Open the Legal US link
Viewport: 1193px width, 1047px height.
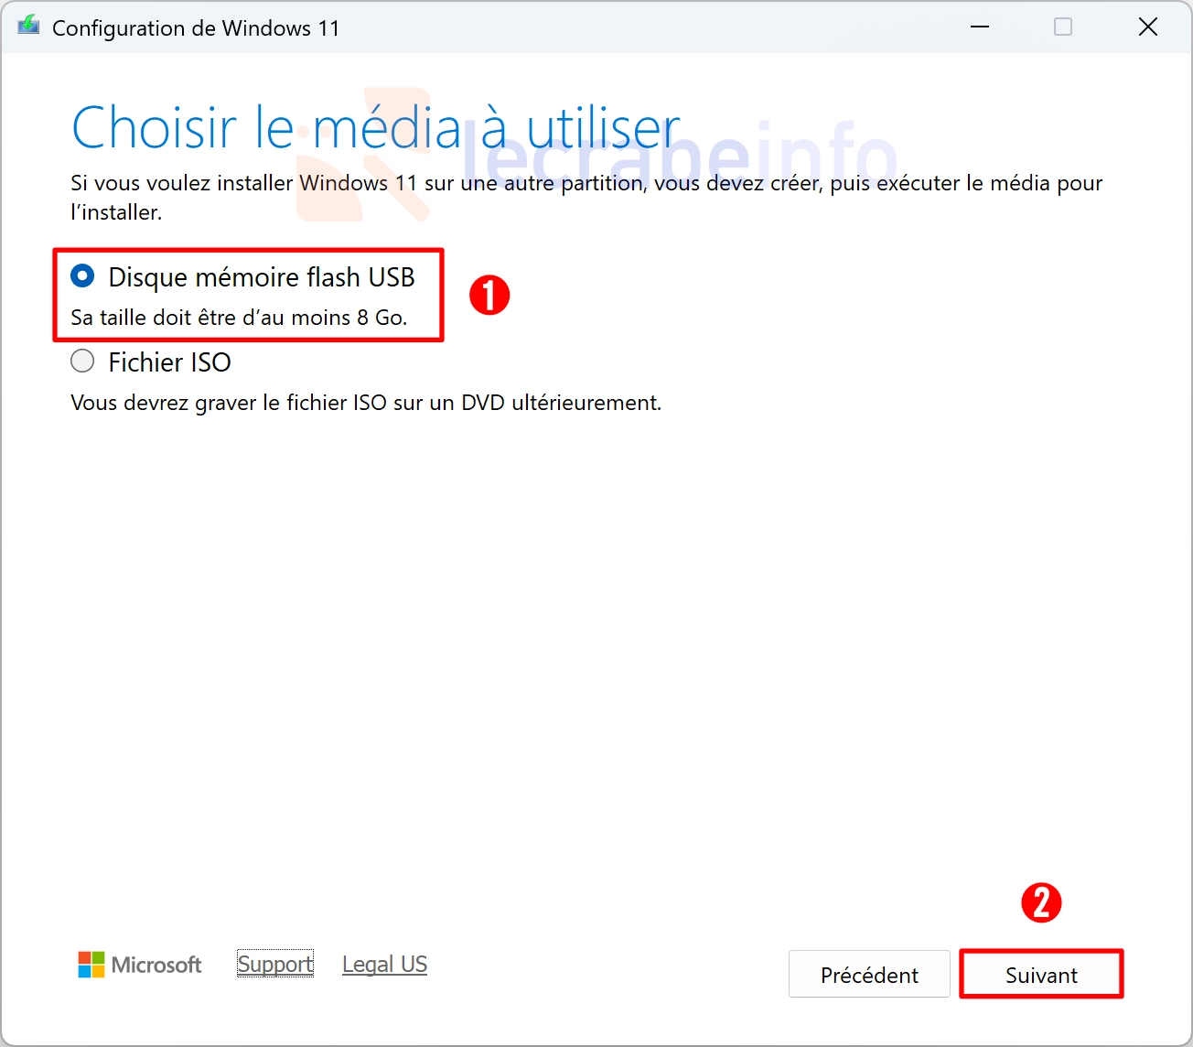[384, 965]
